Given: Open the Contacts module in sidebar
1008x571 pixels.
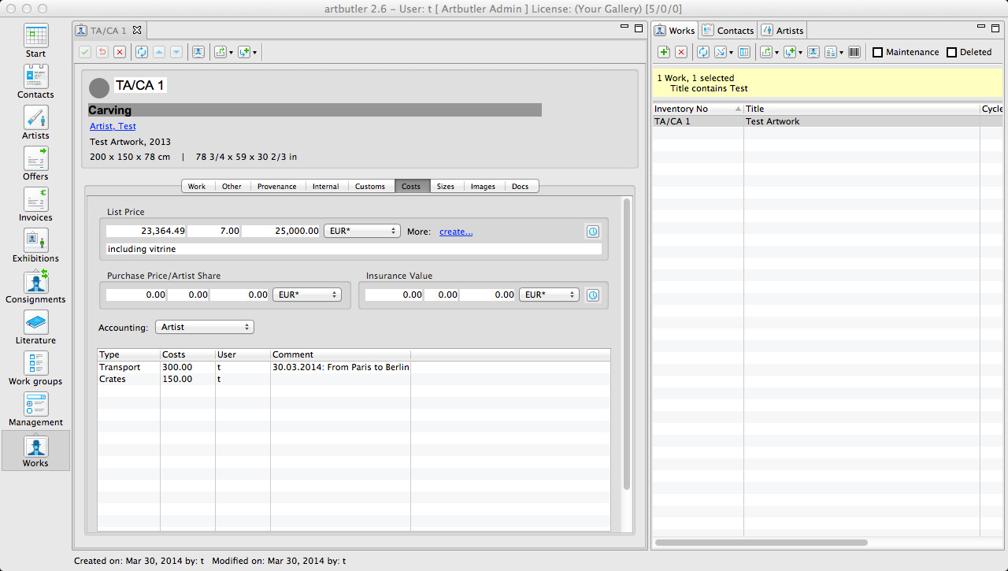Looking at the screenshot, I should pyautogui.click(x=35, y=82).
